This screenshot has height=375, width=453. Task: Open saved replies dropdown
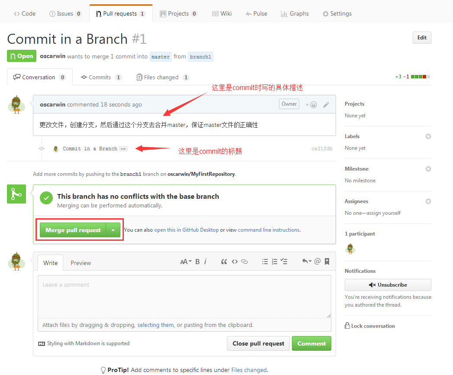[x=307, y=261]
